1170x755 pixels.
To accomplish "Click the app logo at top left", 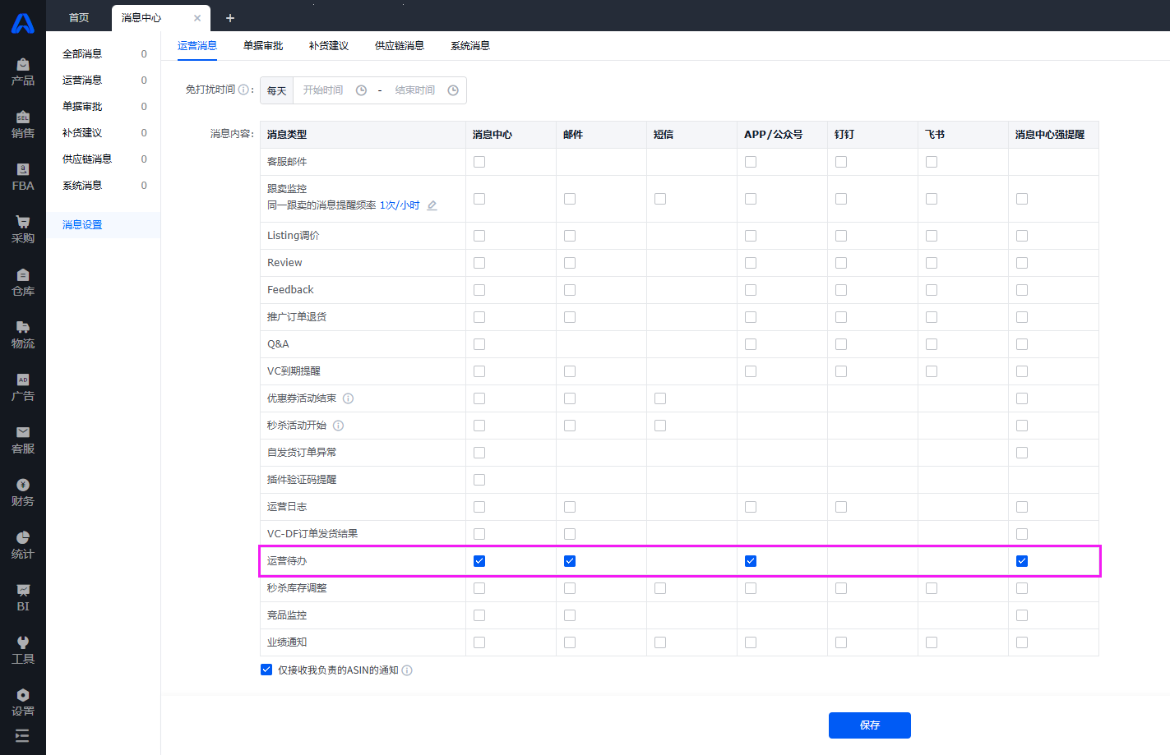I will tap(23, 23).
